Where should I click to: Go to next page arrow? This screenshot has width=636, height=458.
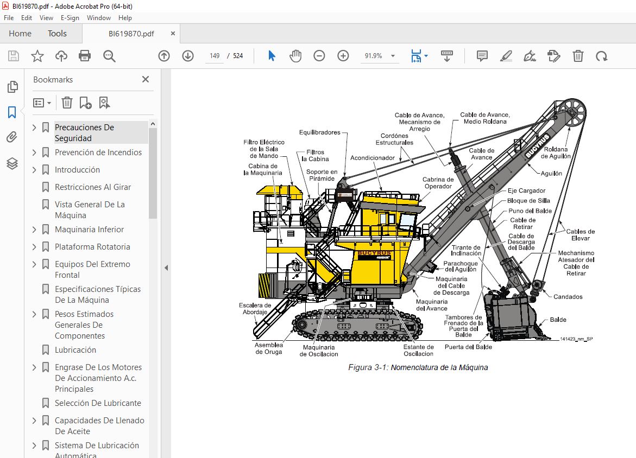[x=188, y=56]
